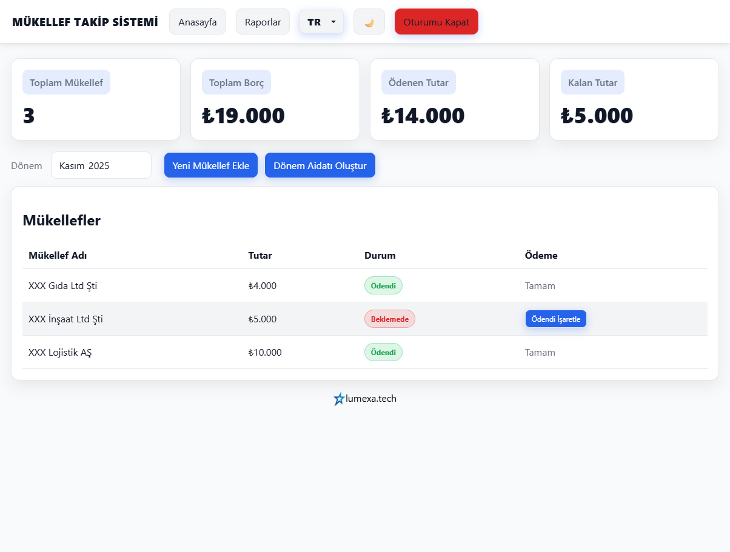Image resolution: width=730 pixels, height=552 pixels.
Task: Click Yeni Mükellef Ekle button
Action: 210,165
